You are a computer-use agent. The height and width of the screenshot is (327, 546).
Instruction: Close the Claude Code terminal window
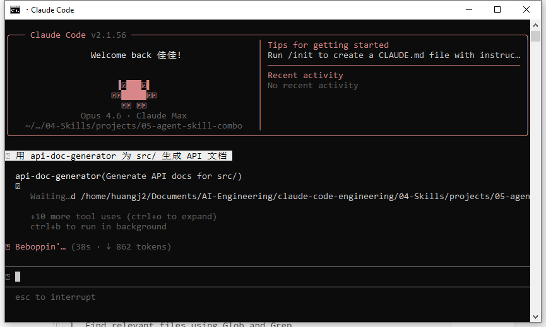(x=526, y=10)
